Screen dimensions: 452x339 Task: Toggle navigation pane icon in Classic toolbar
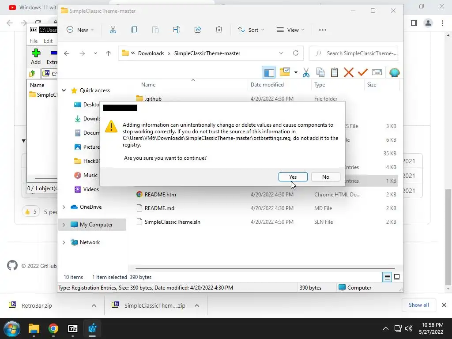point(269,73)
